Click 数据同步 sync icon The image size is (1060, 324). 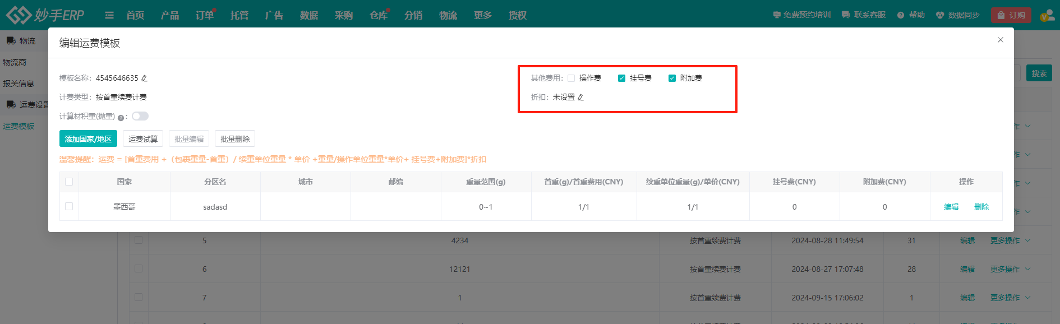(940, 15)
